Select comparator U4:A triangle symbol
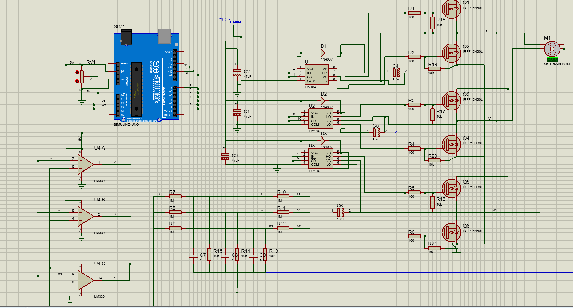This screenshot has width=573, height=308. click(x=86, y=164)
